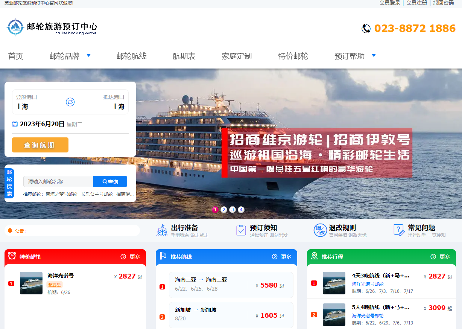
Task: Click 更多 in 推荐行程 panel
Action: 445,257
